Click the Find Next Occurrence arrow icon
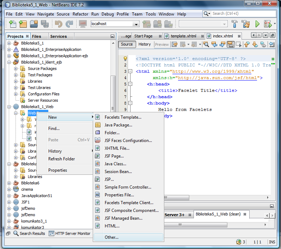The height and width of the screenshot is (249, 281). [x=222, y=45]
